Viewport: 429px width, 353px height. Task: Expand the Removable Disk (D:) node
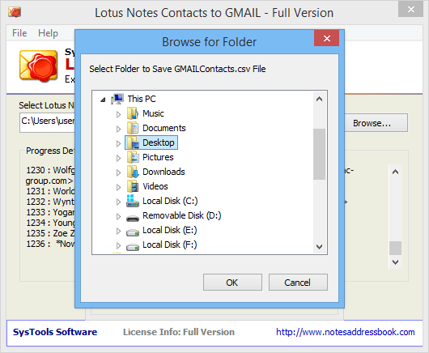(118, 216)
